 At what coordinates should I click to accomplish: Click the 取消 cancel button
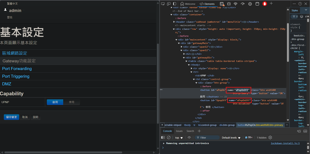click(x=25, y=117)
